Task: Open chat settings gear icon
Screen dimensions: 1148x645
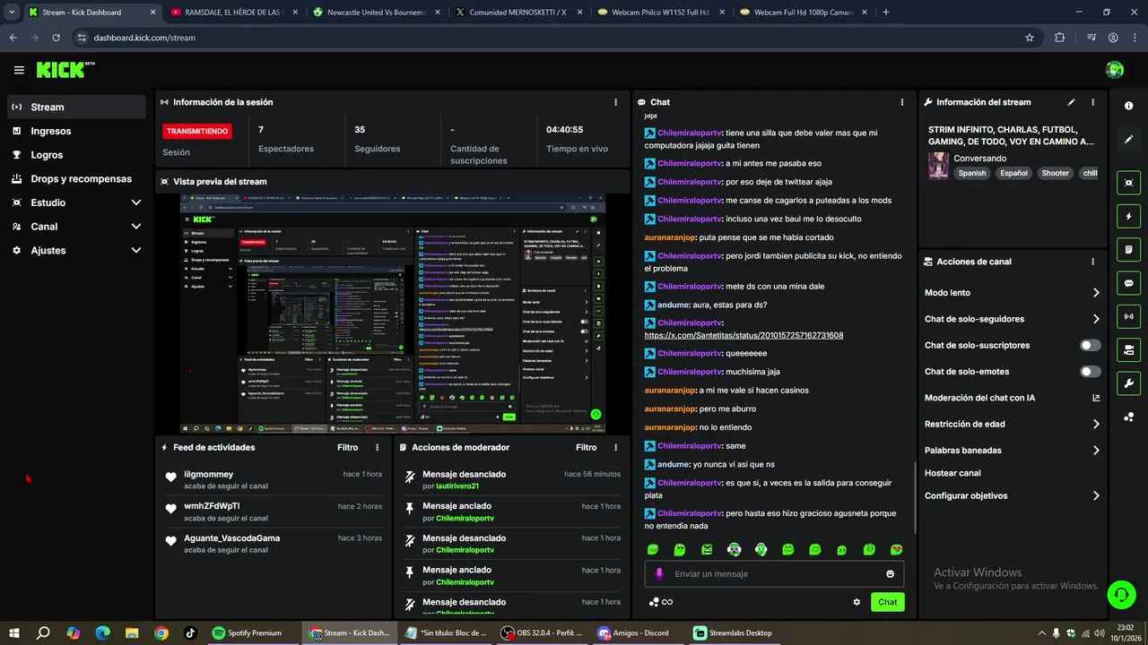Action: pyautogui.click(x=857, y=602)
